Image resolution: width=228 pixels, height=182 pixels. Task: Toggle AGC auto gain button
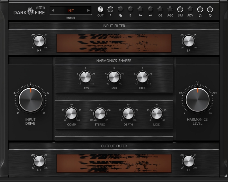tap(170, 10)
